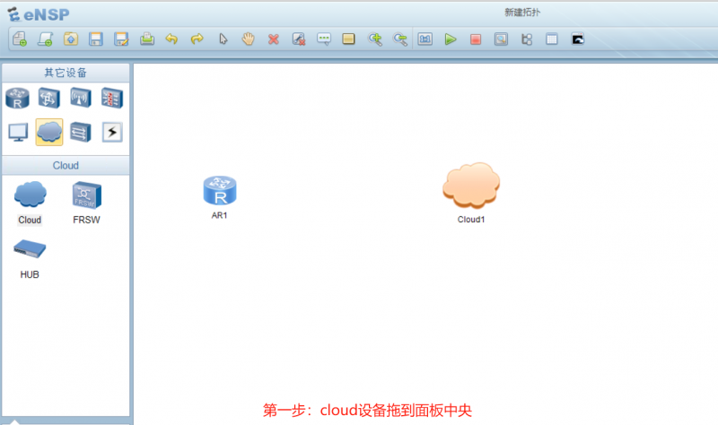Select the lightning bolt connection category

pyautogui.click(x=112, y=133)
